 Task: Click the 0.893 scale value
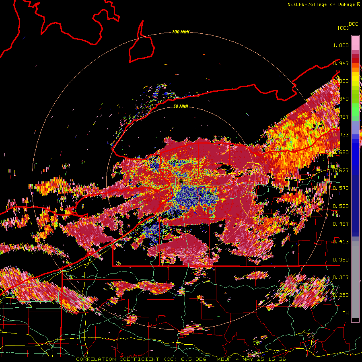coord(341,81)
